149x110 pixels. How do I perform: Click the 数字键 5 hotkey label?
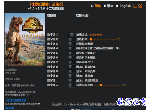53,53
